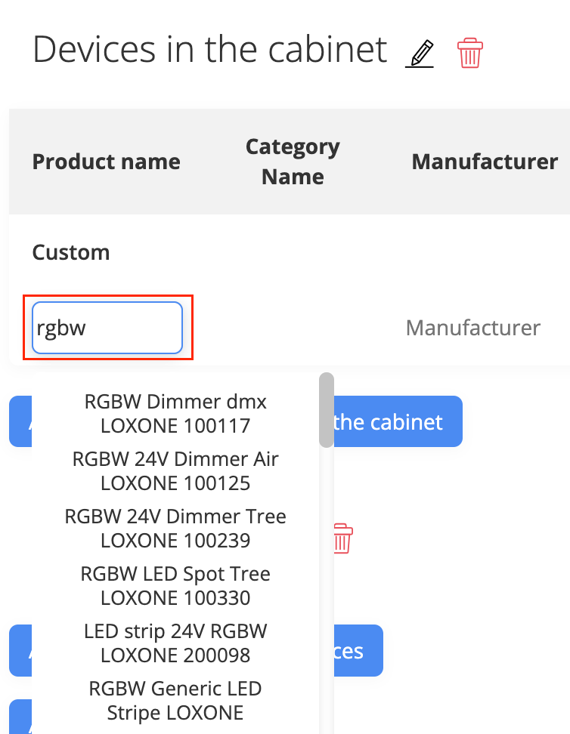Click the suggestion list scrollbar thumb
The width and height of the screenshot is (570, 734).
(x=327, y=410)
